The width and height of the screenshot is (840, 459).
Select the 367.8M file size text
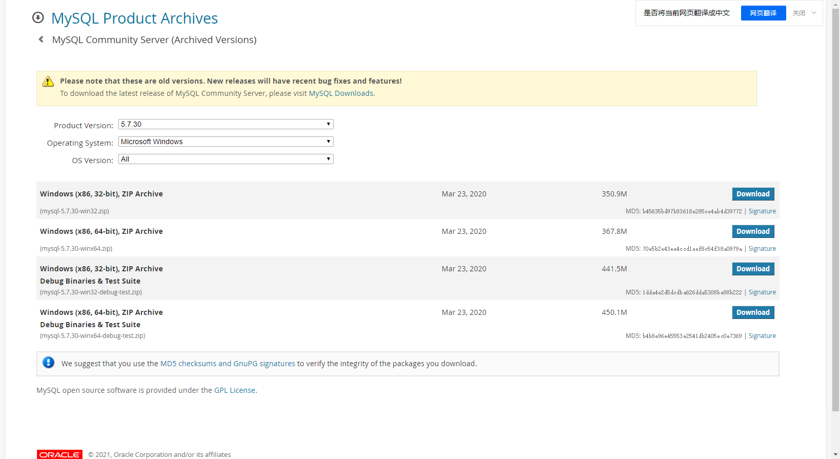[x=614, y=231]
